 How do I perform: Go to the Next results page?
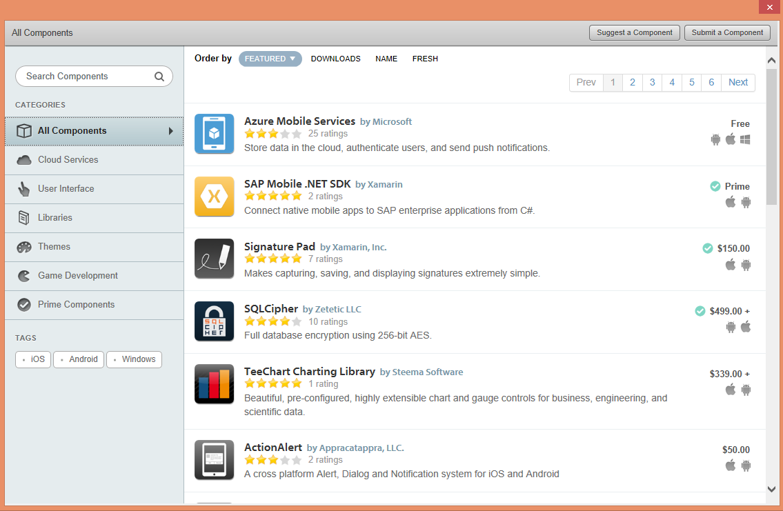[738, 82]
